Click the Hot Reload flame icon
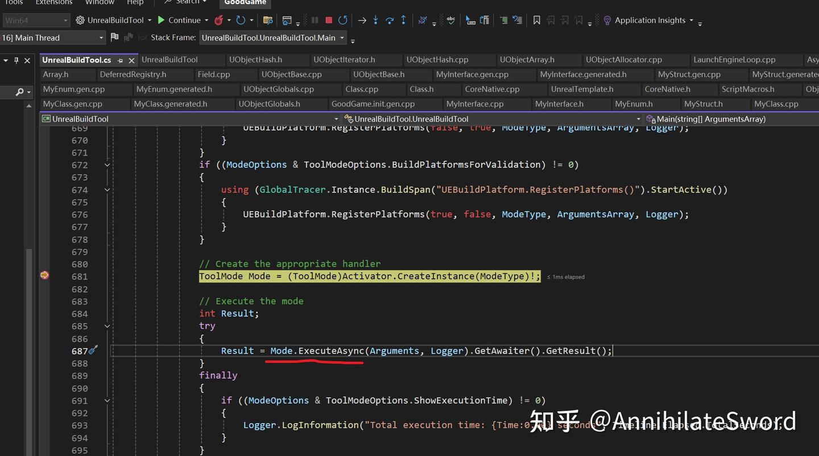This screenshot has height=456, width=819. pyautogui.click(x=219, y=20)
